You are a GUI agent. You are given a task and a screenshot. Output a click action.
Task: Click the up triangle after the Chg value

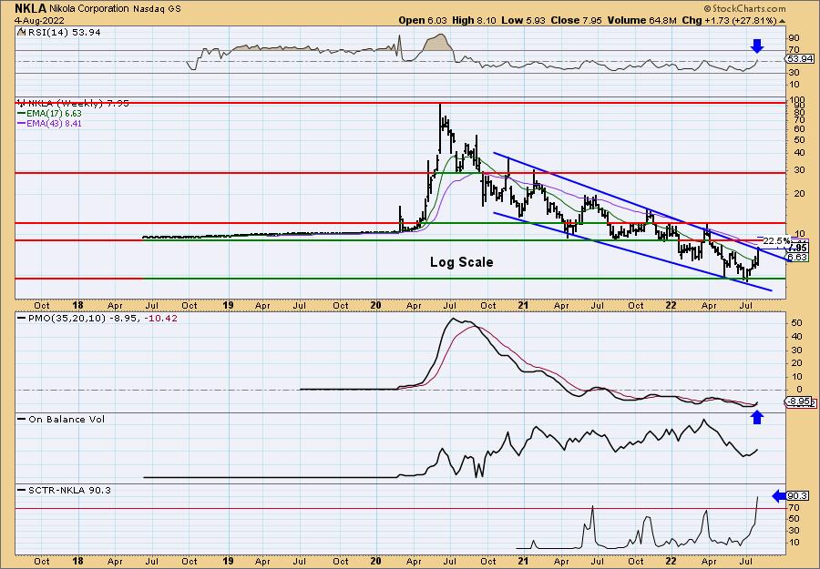[783, 21]
